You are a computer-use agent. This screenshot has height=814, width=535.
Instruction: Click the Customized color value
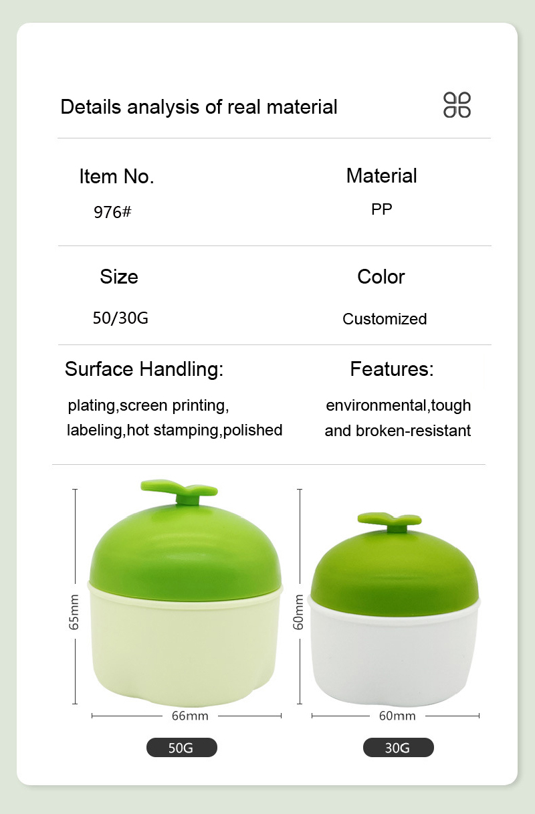[385, 319]
